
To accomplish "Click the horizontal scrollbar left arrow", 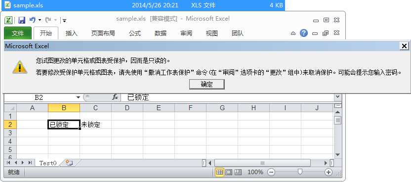I will coord(209,163).
